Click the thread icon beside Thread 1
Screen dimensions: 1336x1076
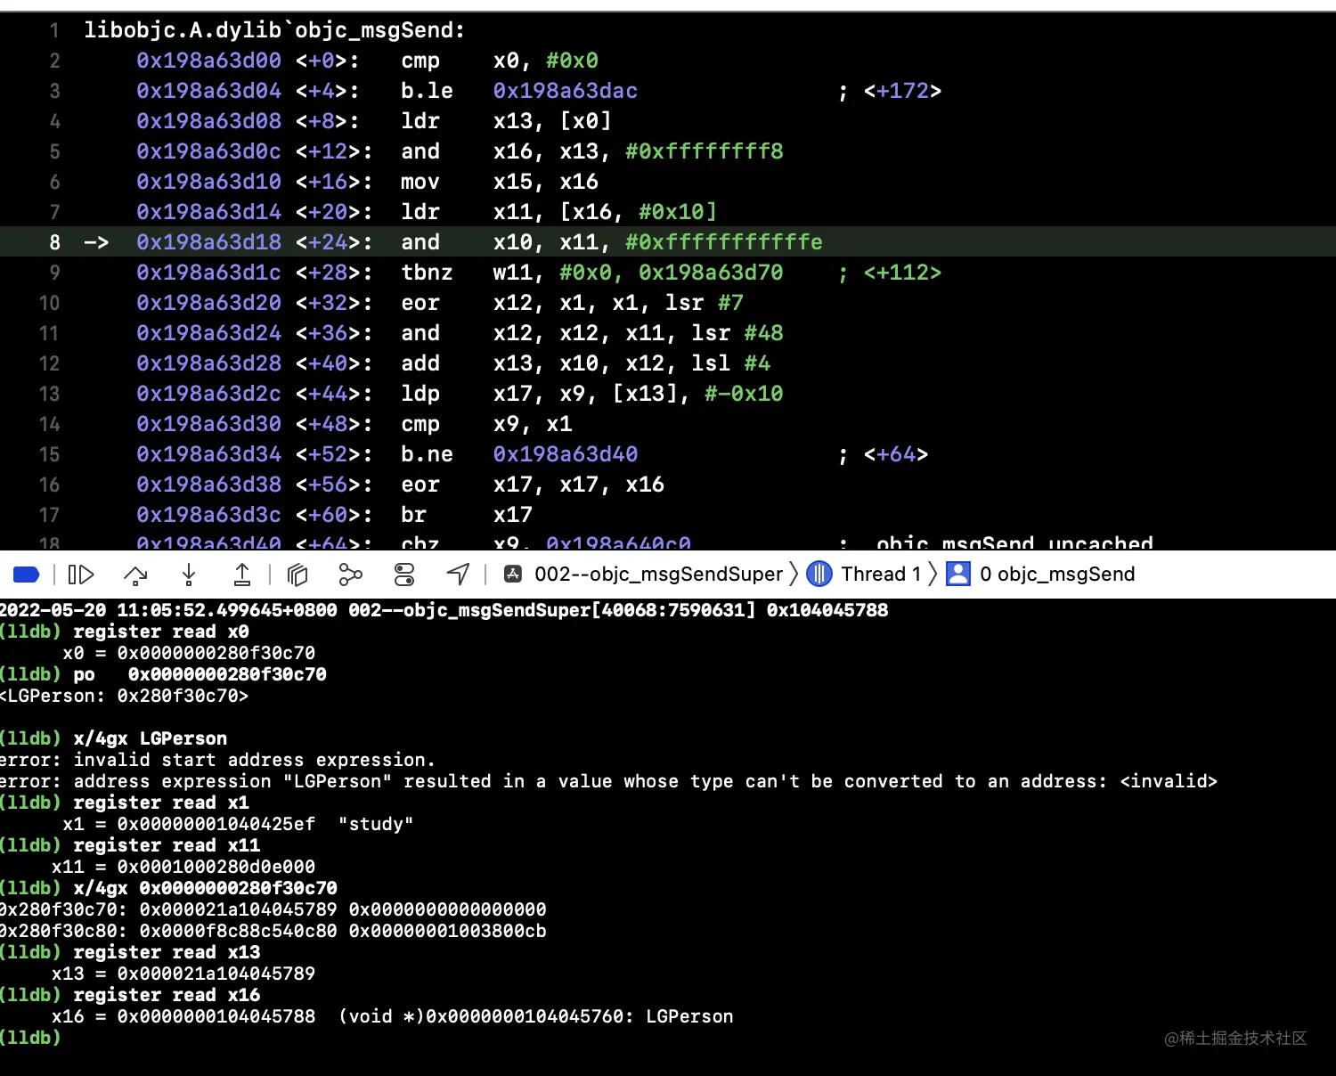point(819,575)
